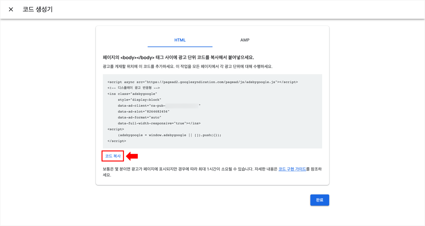Click the data-full-width-responsive="true" line
Image resolution: width=425 pixels, height=226 pixels.
[x=159, y=123]
